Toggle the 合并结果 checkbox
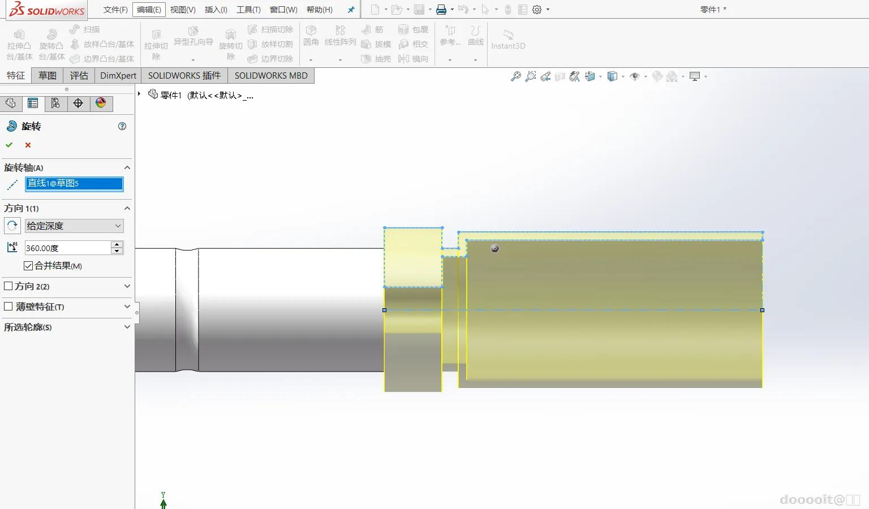This screenshot has height=509, width=869. click(28, 266)
